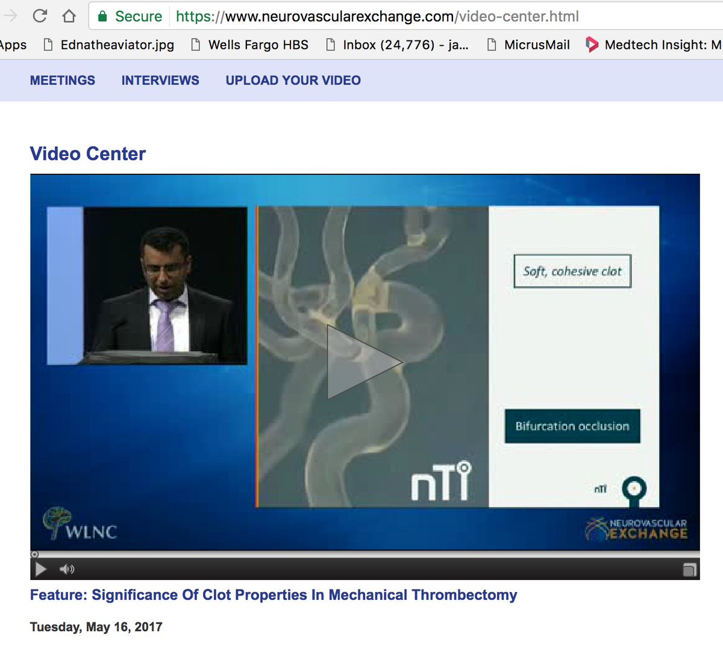Open the MEETINGS menu item

point(63,80)
